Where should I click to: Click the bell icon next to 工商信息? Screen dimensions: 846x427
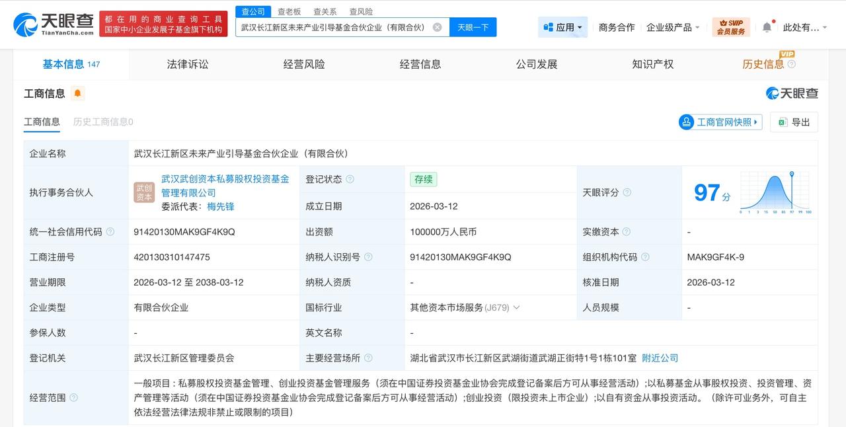pyautogui.click(x=77, y=94)
